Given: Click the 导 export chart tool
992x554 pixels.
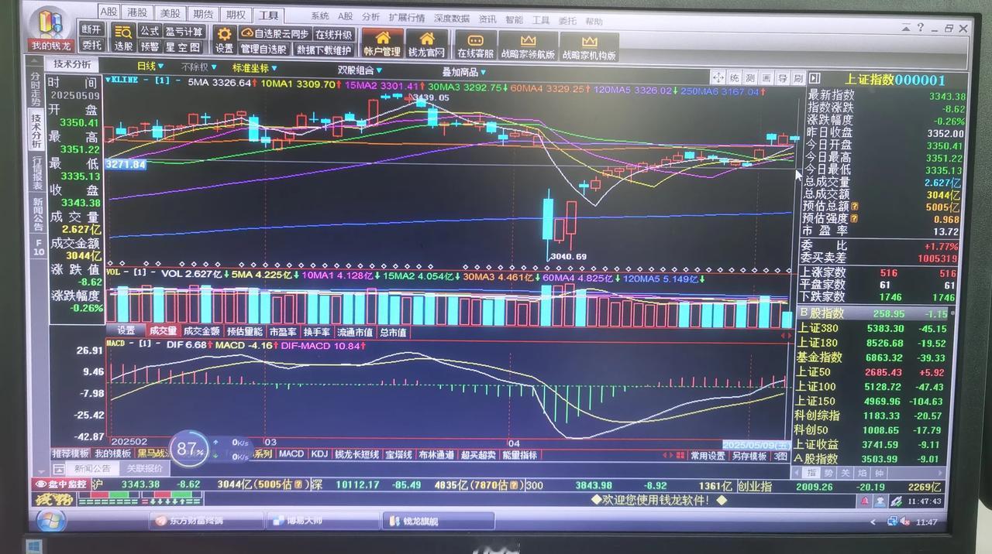Looking at the screenshot, I should [783, 78].
